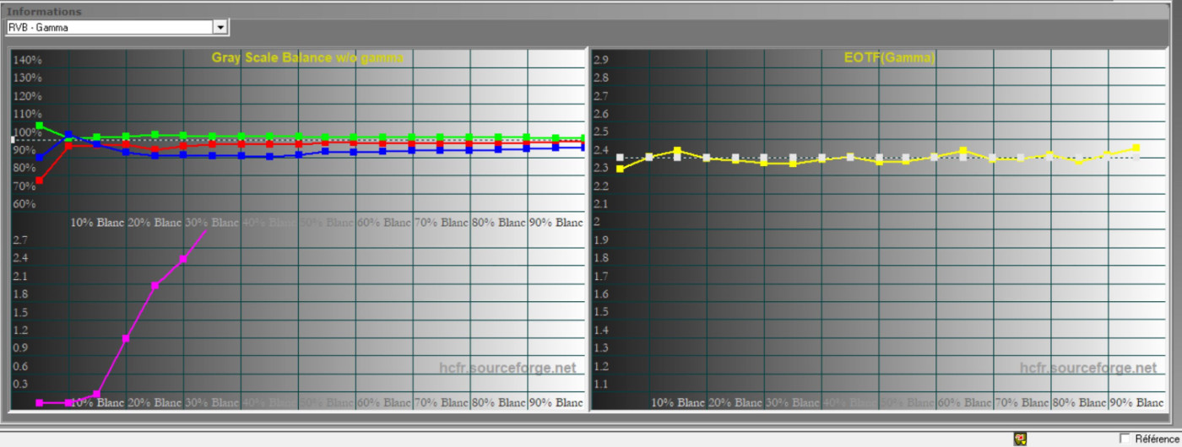Select the leftmost blue marker below 90%
The image size is (1182, 447).
tap(40, 158)
